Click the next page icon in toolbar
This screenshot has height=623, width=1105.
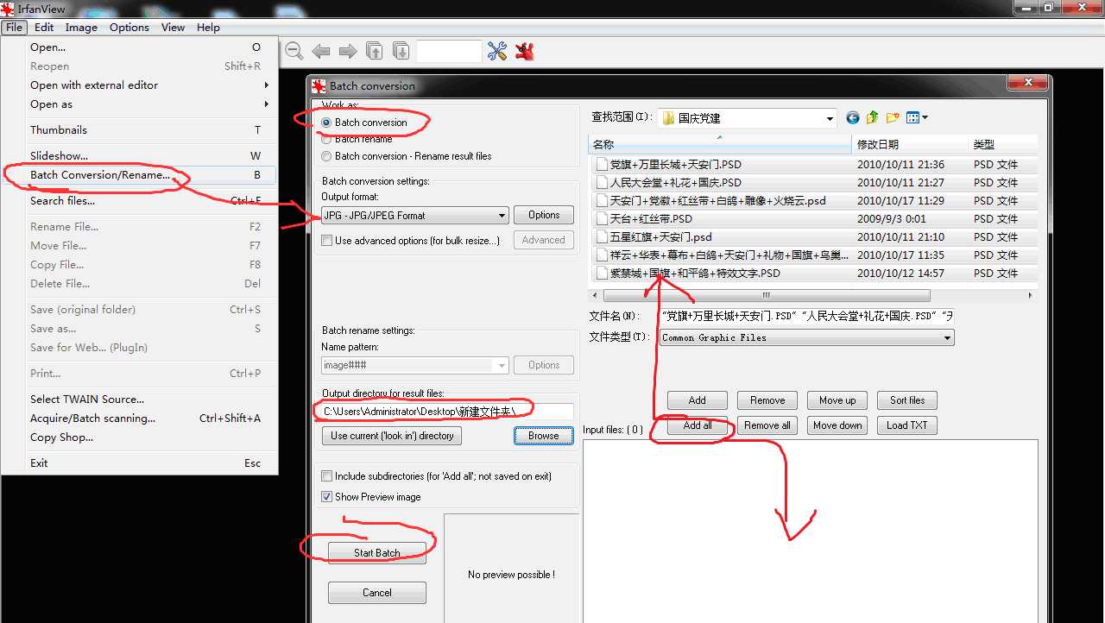pyautogui.click(x=401, y=51)
